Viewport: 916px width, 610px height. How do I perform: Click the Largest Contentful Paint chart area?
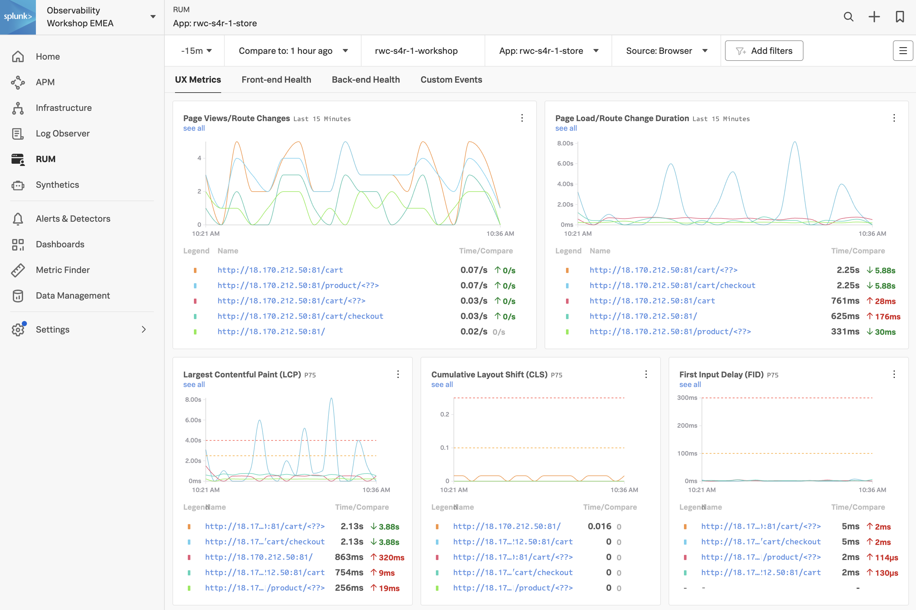tap(291, 440)
